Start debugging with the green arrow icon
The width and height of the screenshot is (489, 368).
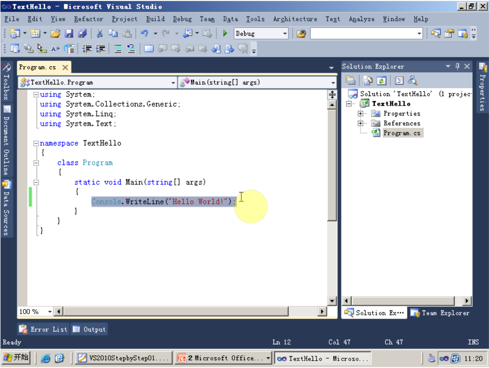click(x=225, y=33)
